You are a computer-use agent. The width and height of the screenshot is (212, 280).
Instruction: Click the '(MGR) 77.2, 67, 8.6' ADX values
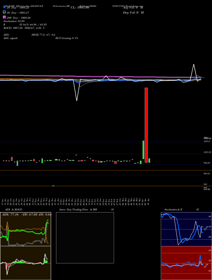43,35
